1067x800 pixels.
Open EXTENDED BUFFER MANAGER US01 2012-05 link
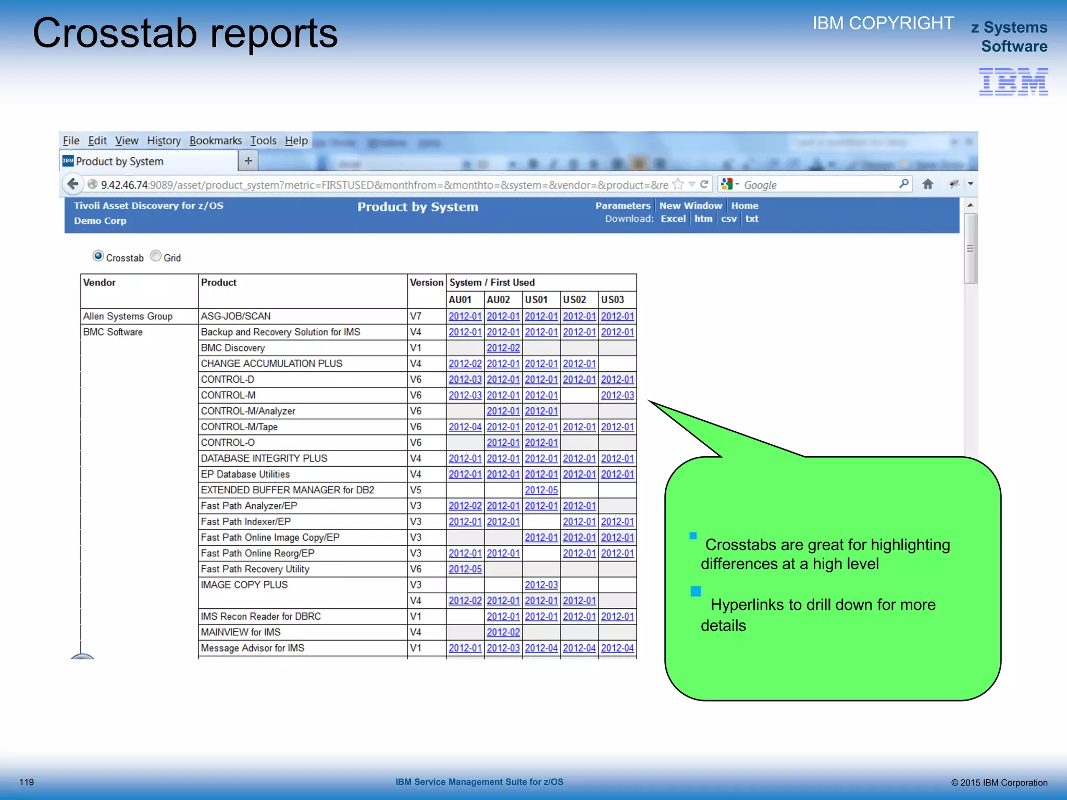pyautogui.click(x=541, y=490)
